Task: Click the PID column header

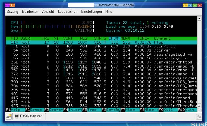Action: click(14, 38)
